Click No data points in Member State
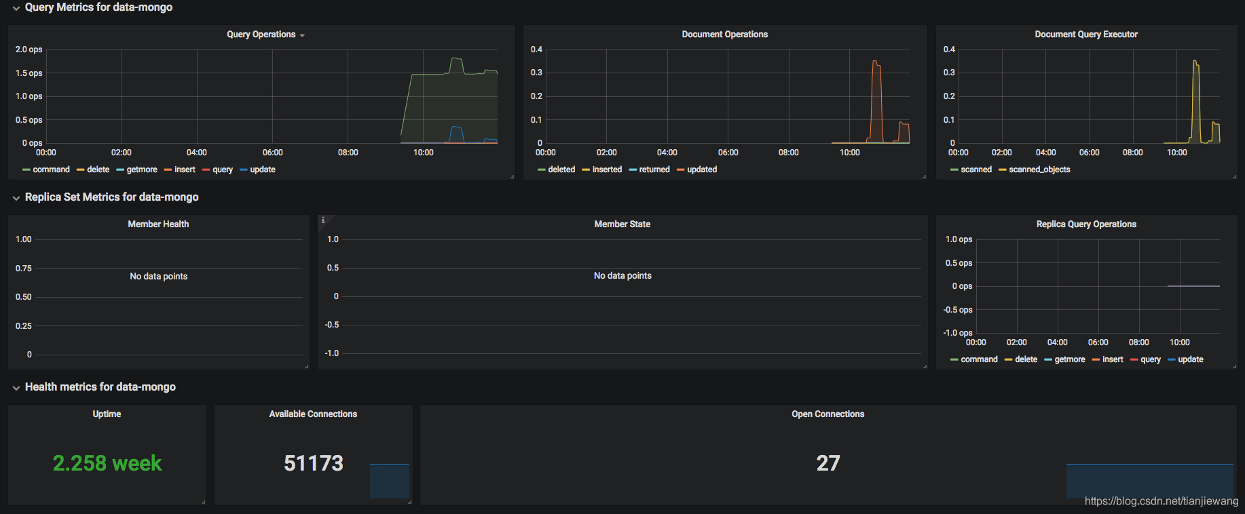Screen dimensions: 1245x514 (x=622, y=276)
